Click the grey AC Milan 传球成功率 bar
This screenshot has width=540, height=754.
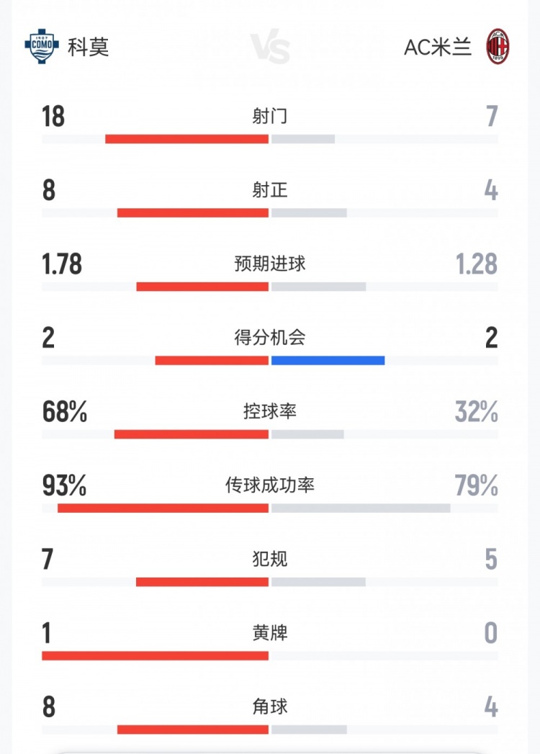[360, 508]
